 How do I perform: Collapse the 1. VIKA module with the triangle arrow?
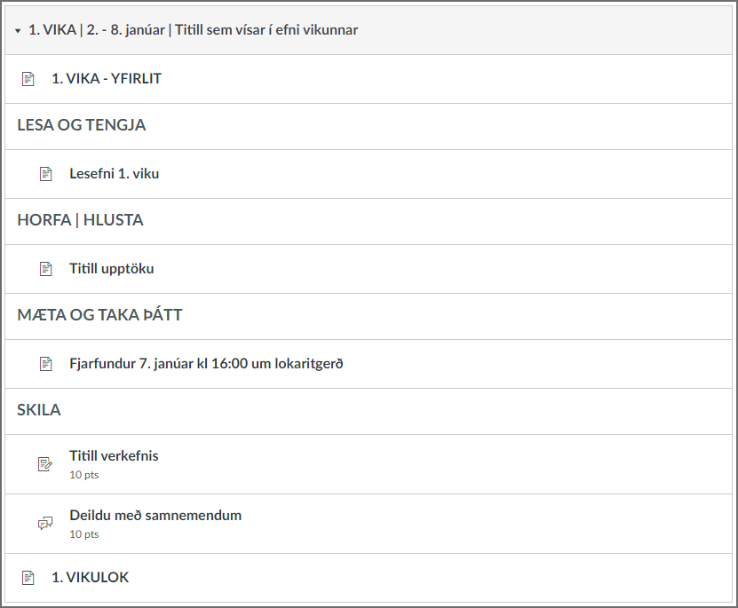(x=17, y=31)
